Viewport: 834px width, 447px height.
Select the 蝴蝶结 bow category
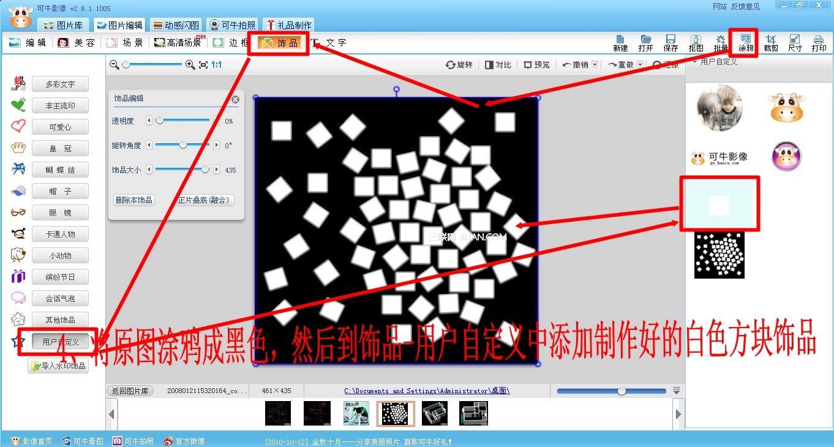[x=60, y=170]
